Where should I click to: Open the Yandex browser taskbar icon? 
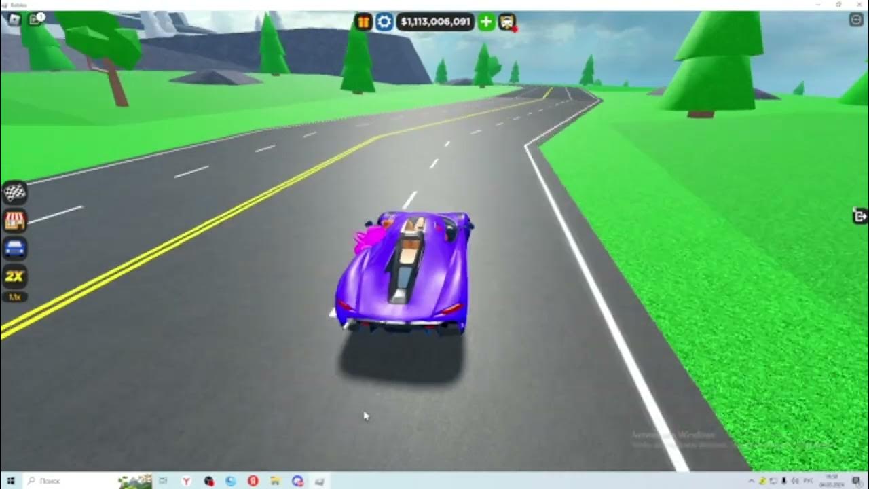tap(186, 481)
